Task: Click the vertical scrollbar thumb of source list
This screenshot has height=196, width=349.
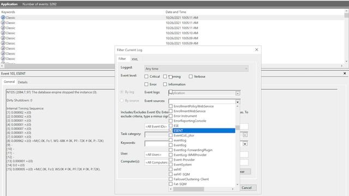Action: 238,127
